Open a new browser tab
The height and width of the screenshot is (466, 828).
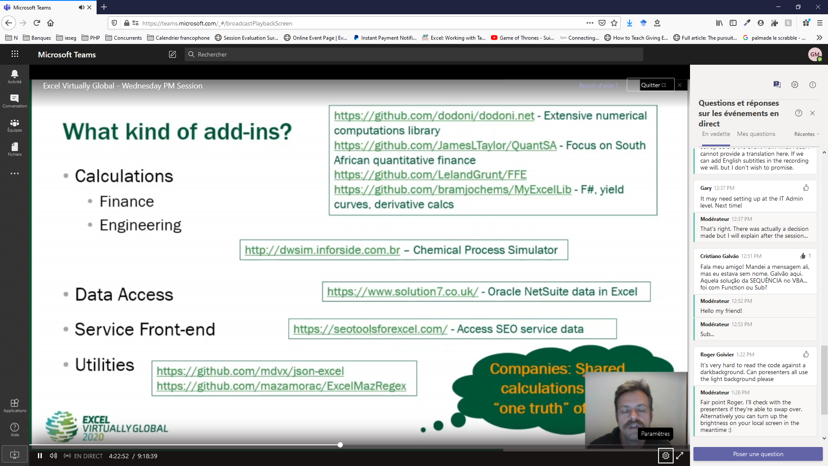[x=104, y=7]
